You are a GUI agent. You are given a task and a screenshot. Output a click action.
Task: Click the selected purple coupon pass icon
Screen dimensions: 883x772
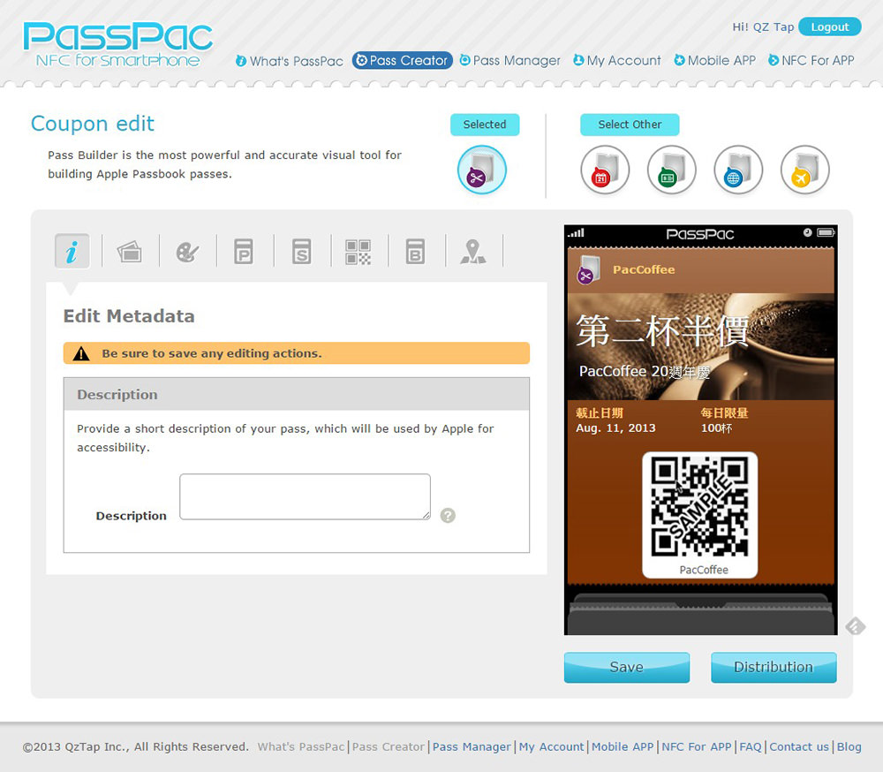tap(482, 170)
